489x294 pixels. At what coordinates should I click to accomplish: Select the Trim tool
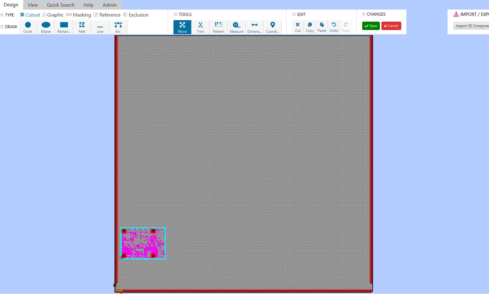click(x=200, y=27)
